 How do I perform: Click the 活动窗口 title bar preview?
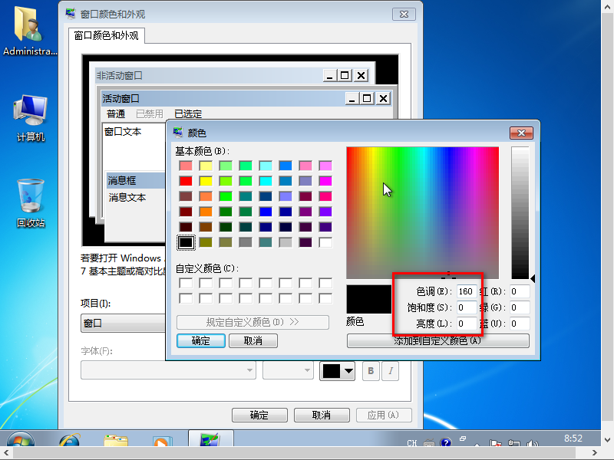[246, 98]
